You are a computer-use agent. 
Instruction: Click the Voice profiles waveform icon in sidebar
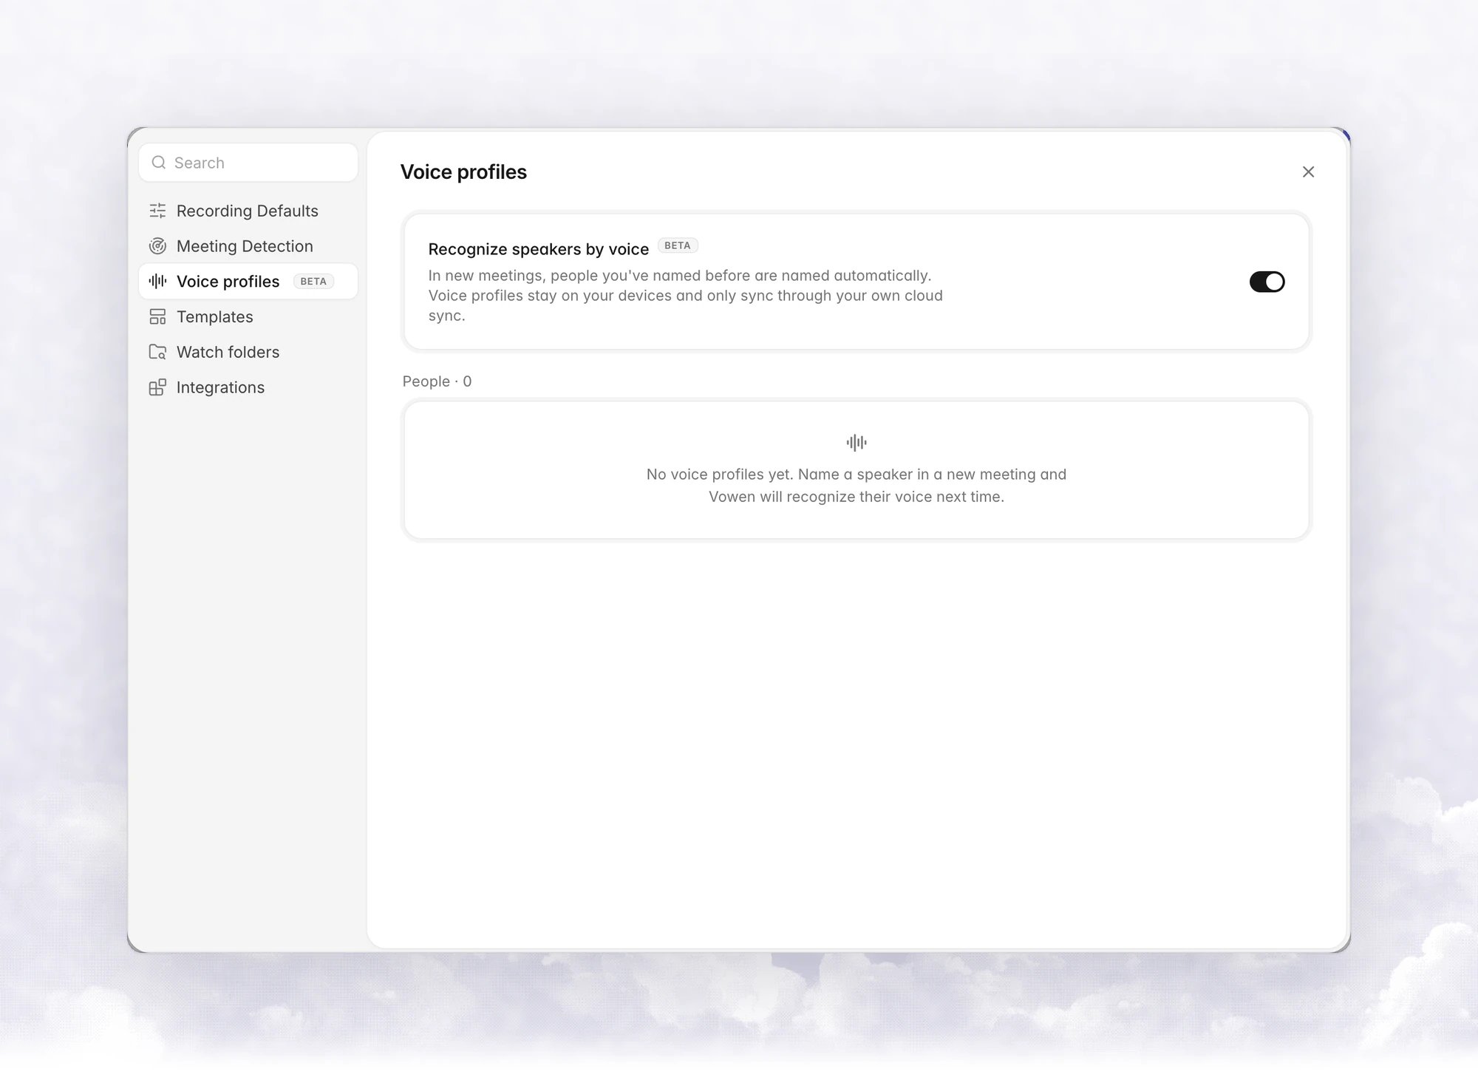[157, 281]
